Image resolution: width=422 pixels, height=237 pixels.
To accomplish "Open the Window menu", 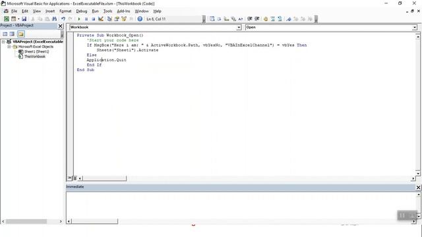I will coord(142,11).
